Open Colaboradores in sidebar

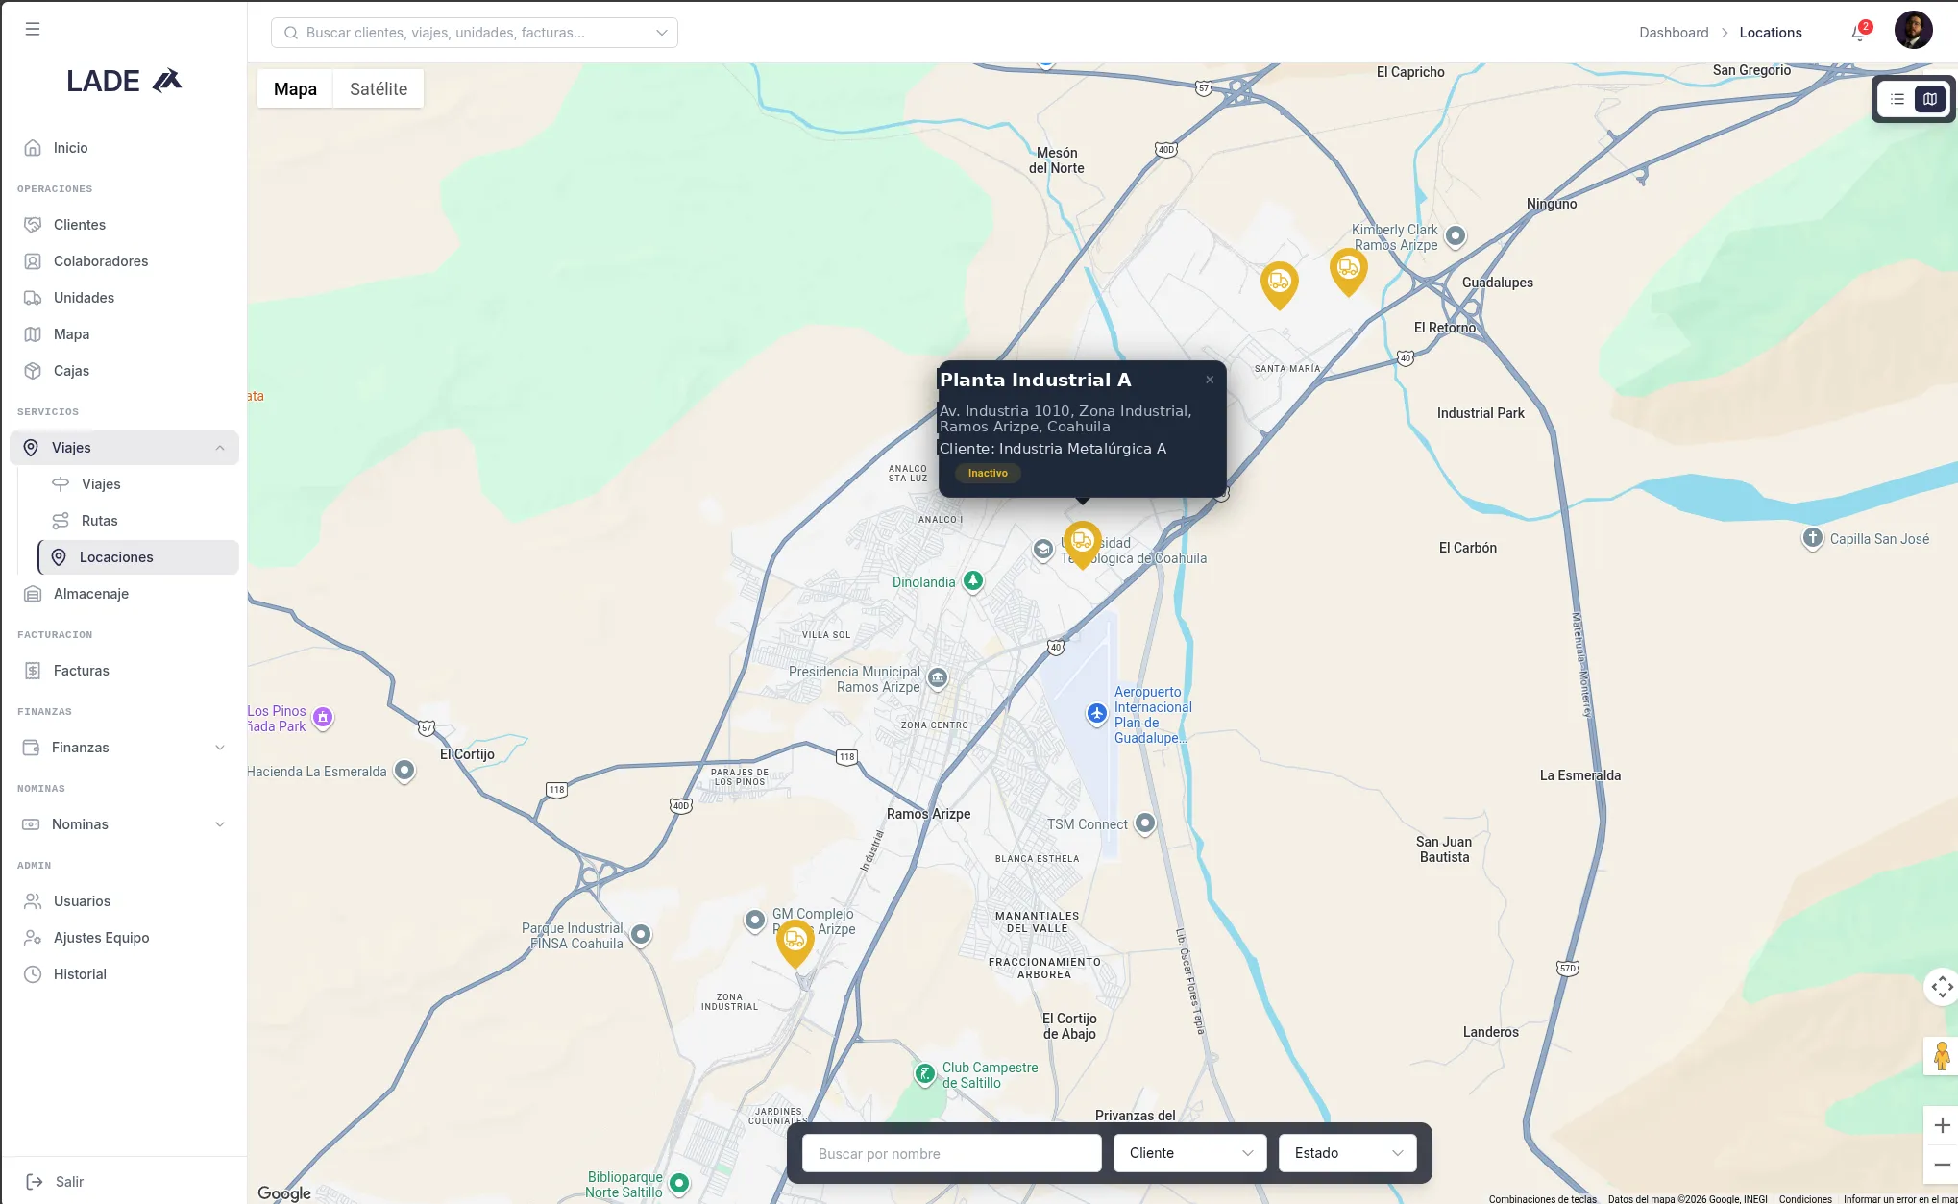124,261
